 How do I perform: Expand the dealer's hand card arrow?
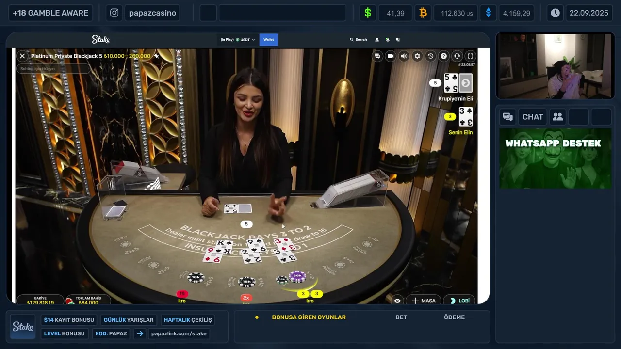click(465, 83)
